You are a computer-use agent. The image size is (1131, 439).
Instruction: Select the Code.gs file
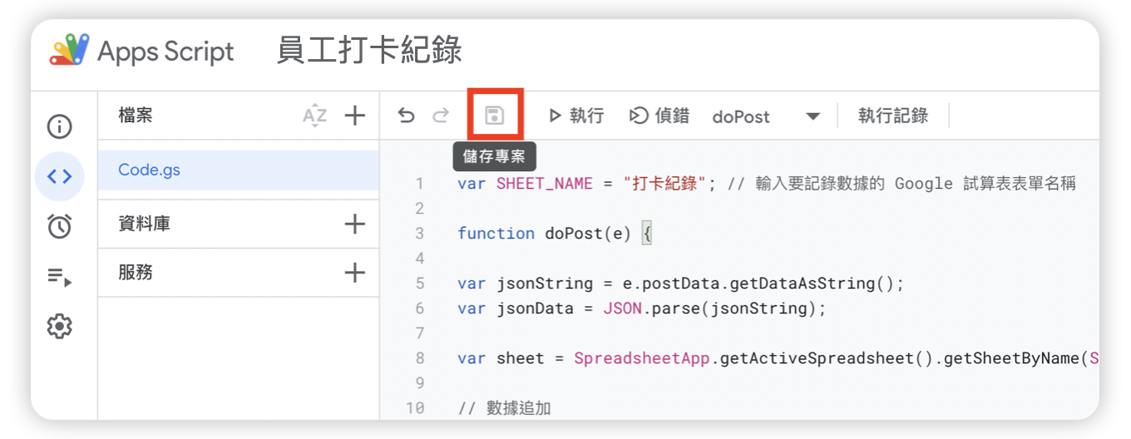(150, 170)
